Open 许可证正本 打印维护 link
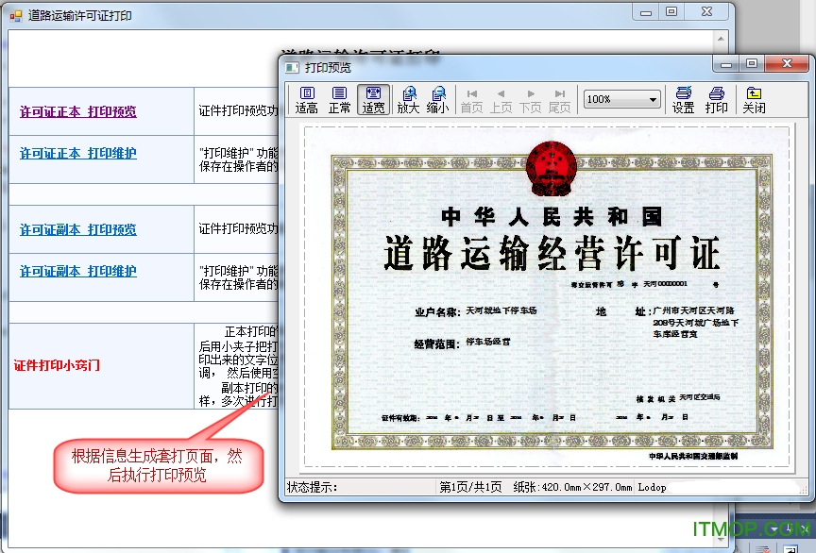The width and height of the screenshot is (816, 553). [x=77, y=153]
